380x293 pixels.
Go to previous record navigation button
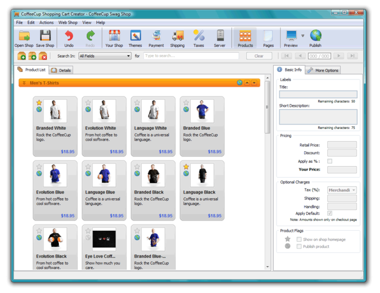pos(300,56)
